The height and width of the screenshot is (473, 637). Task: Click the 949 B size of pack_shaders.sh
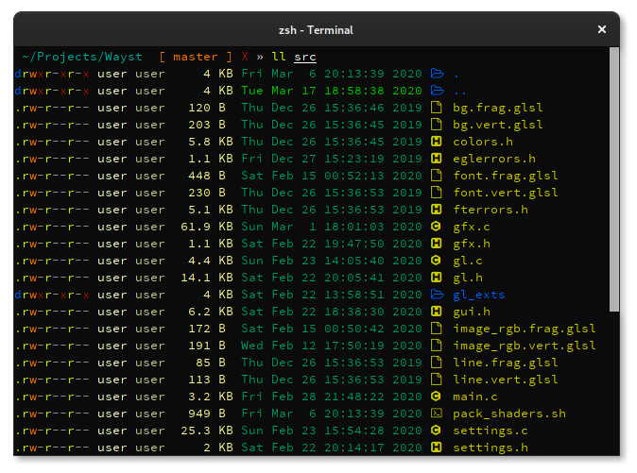(207, 414)
